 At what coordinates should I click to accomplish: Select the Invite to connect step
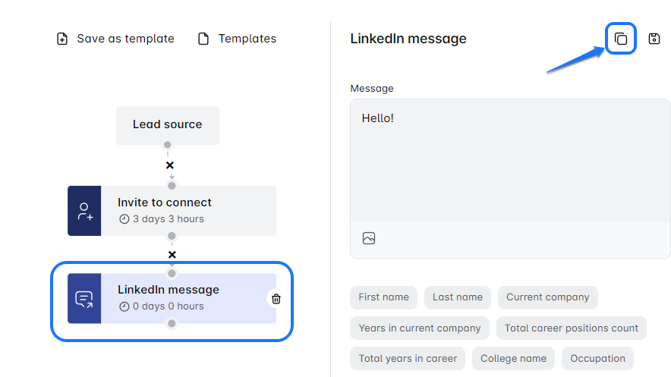[x=188, y=211]
